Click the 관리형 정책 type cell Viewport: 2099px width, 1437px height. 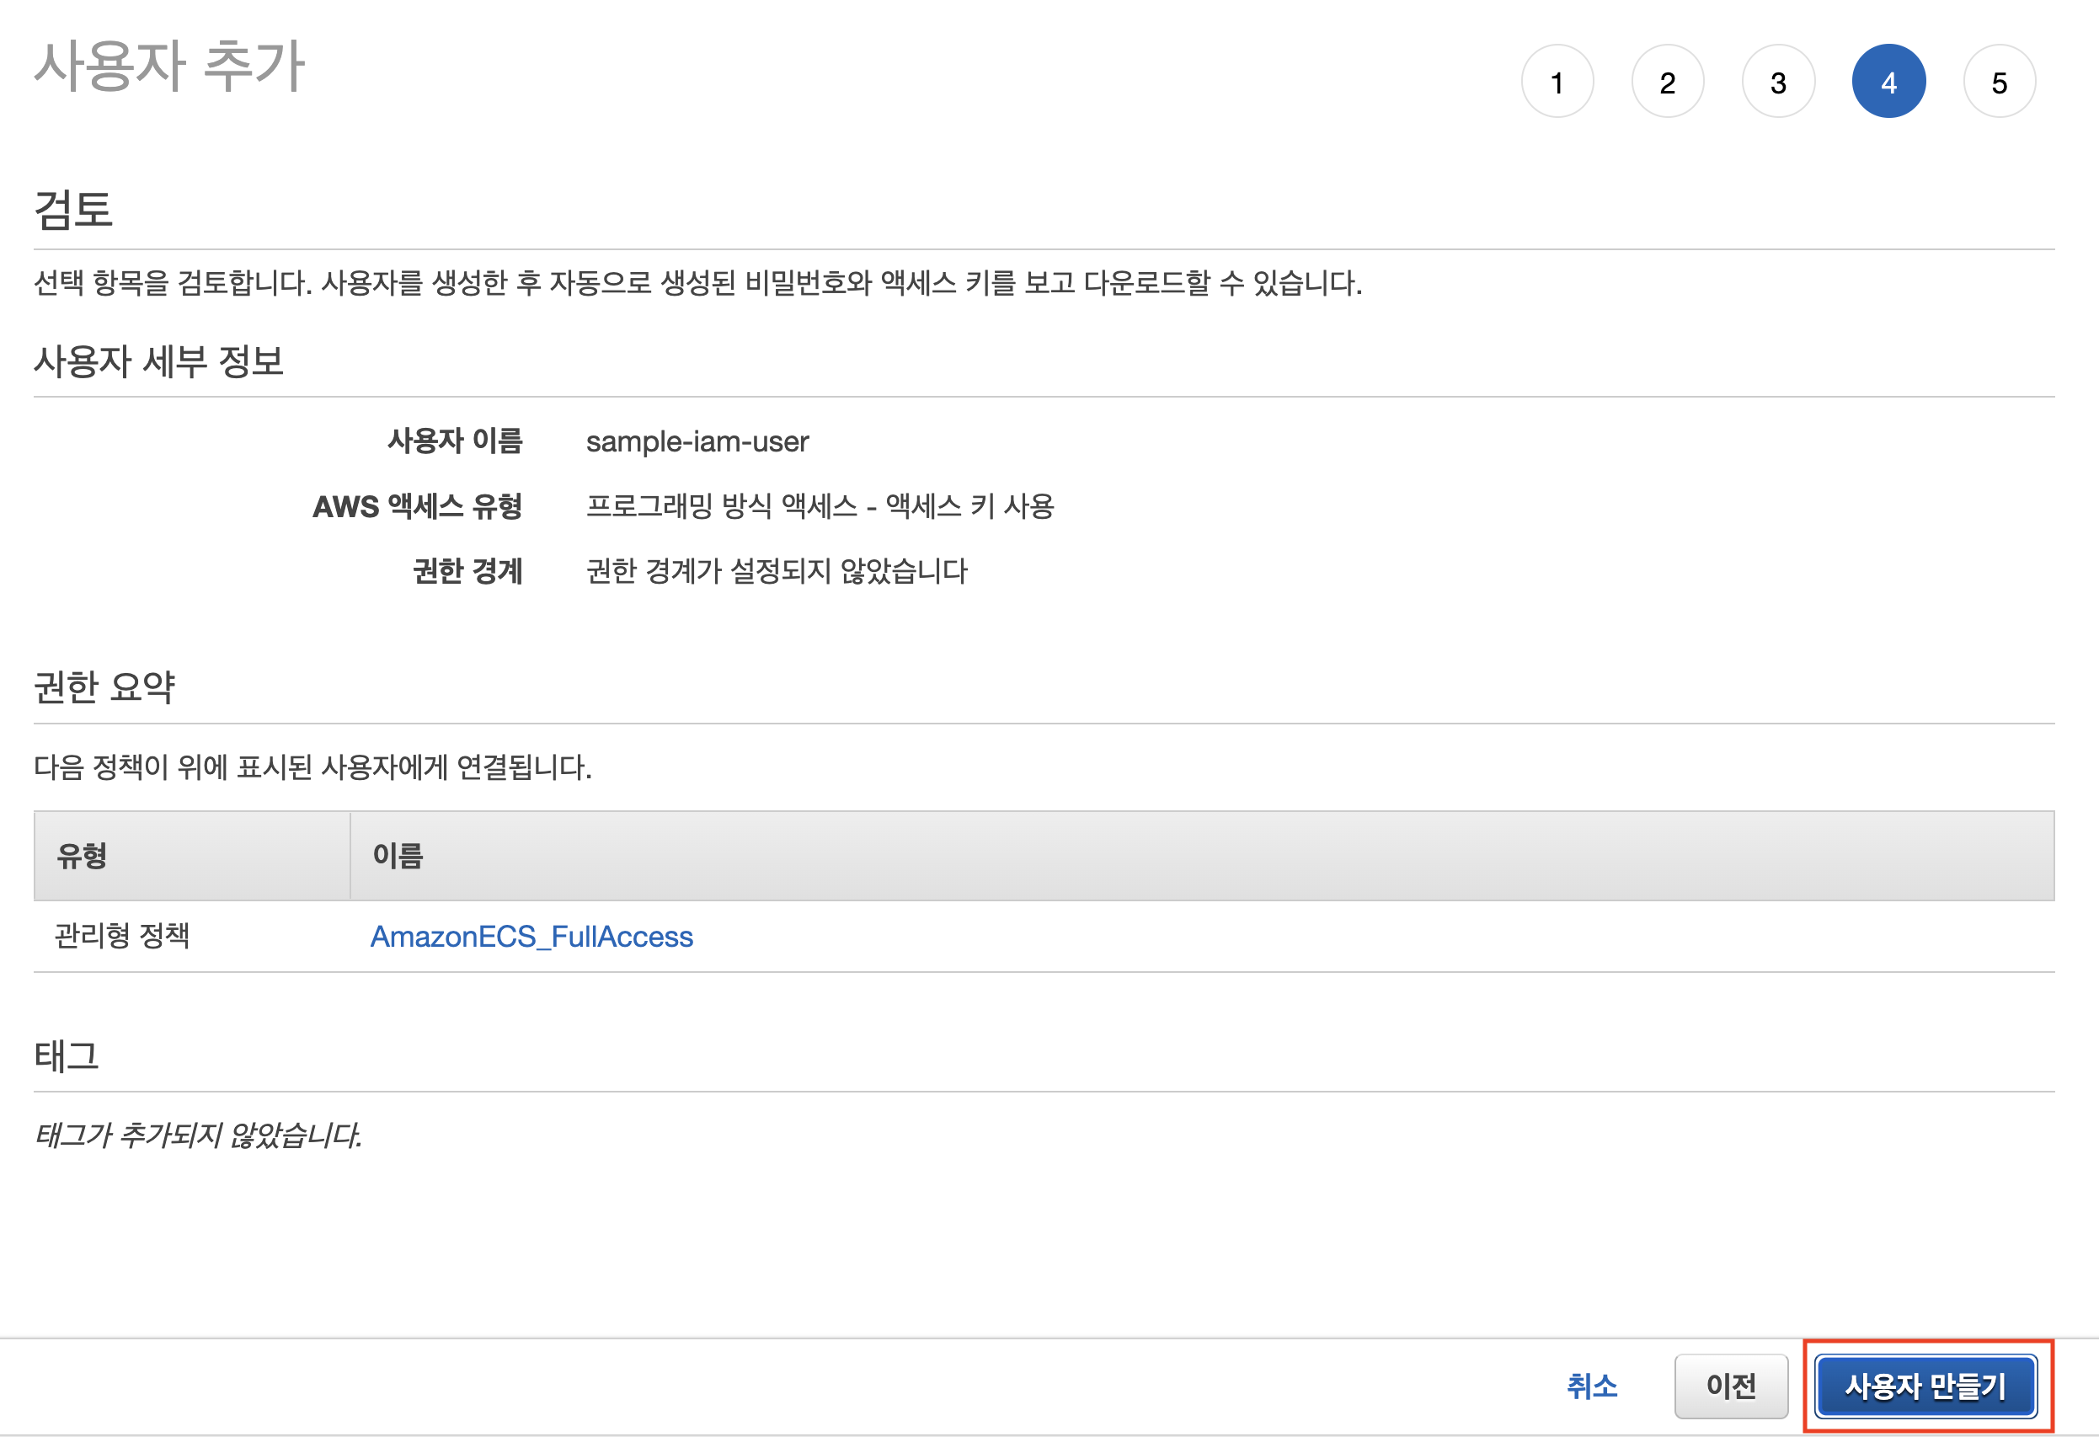122,936
